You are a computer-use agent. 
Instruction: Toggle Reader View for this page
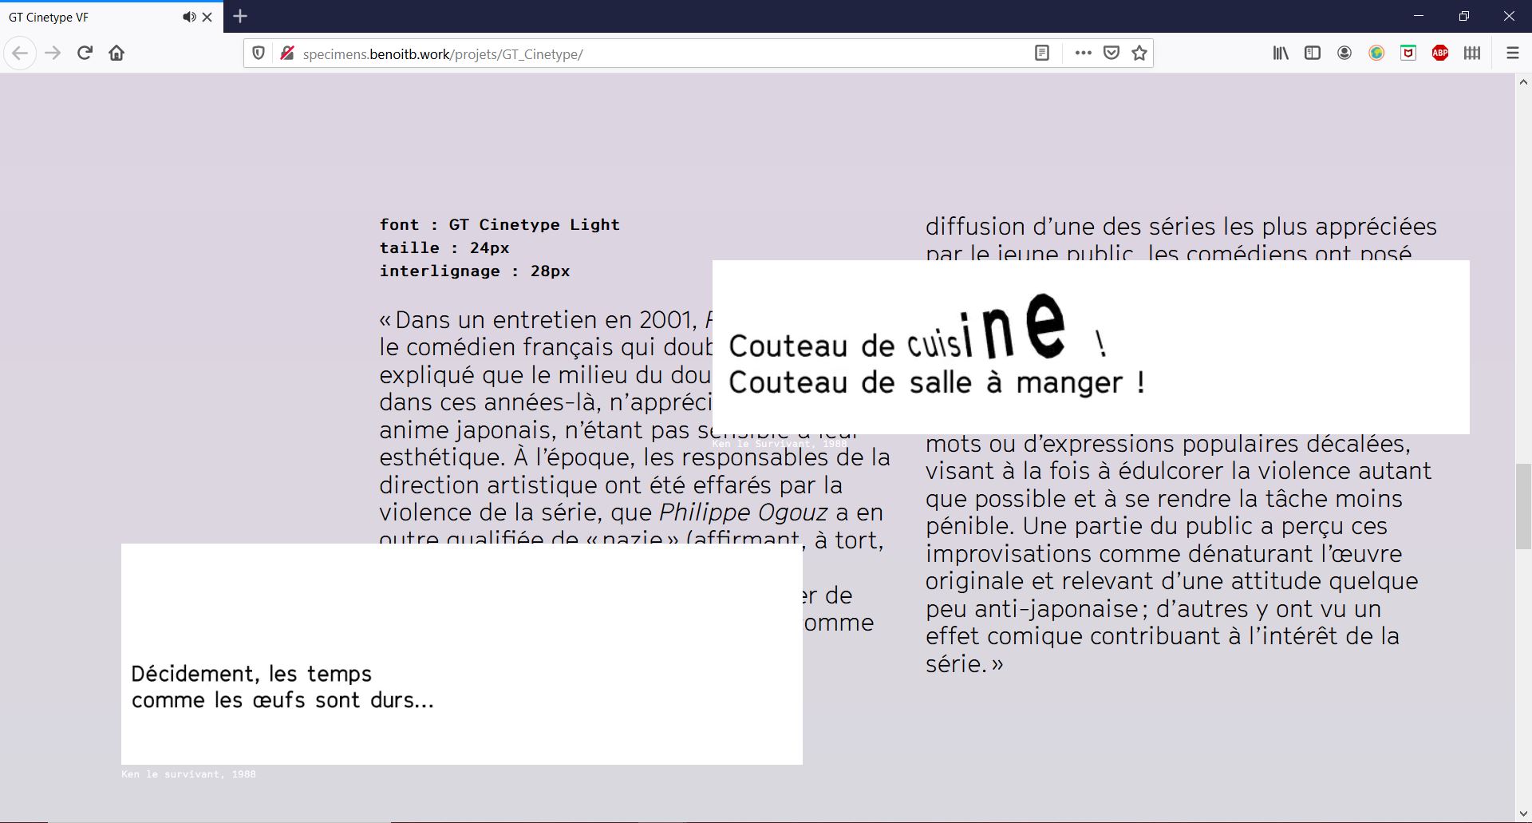(x=1041, y=53)
